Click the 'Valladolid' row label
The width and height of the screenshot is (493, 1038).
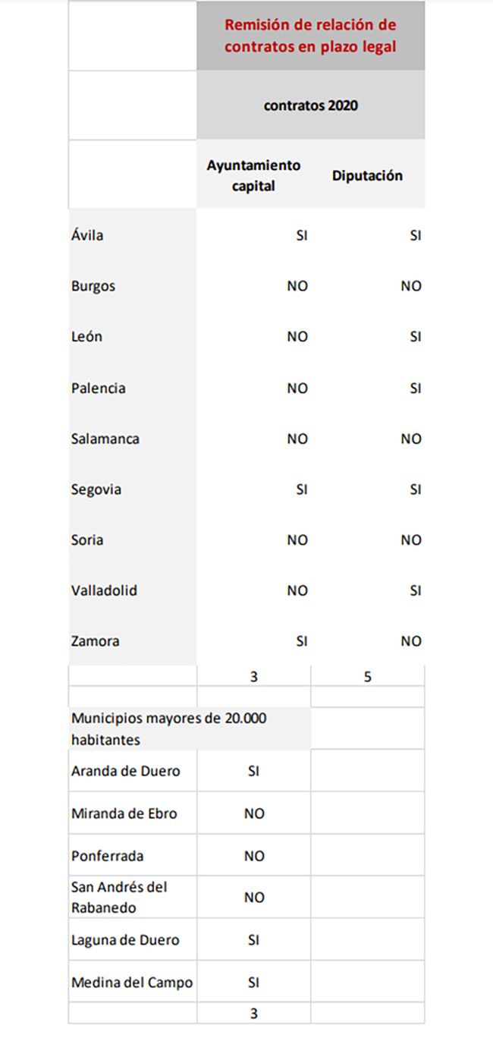point(104,590)
